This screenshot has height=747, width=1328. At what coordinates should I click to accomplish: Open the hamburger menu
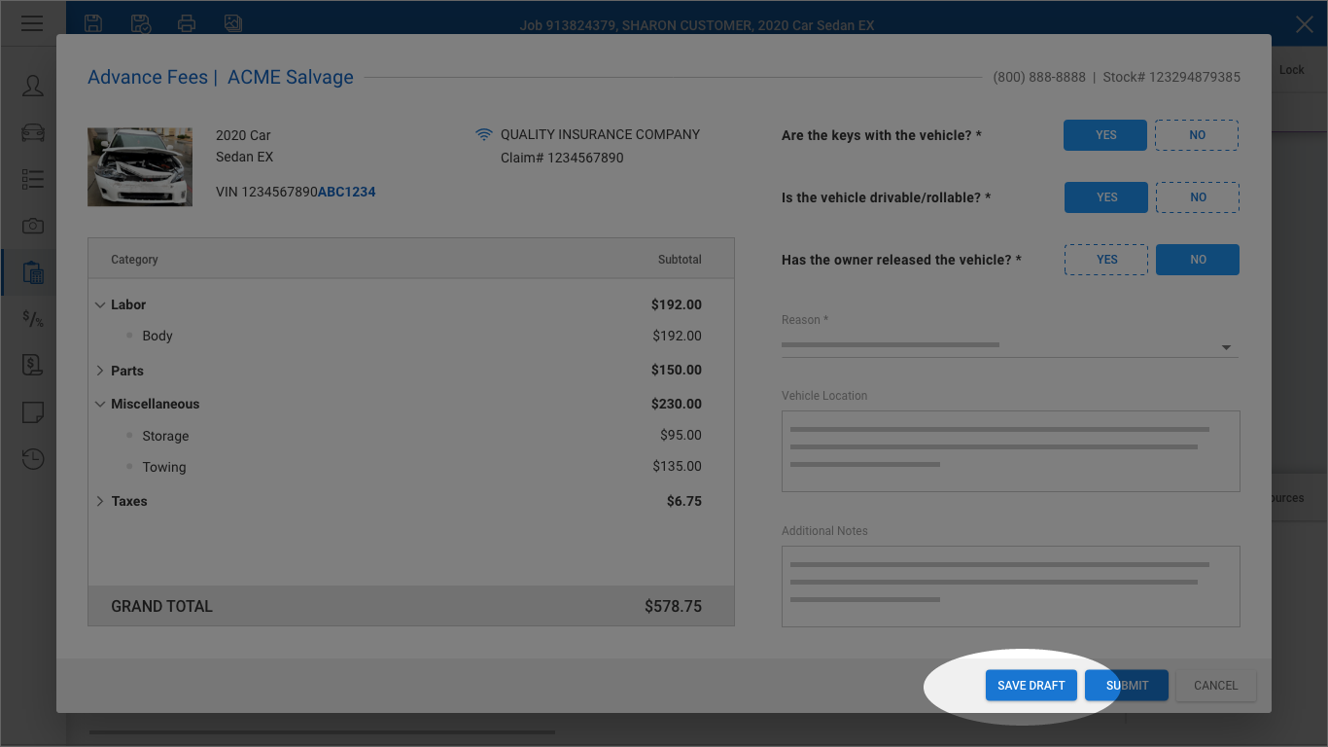tap(32, 23)
